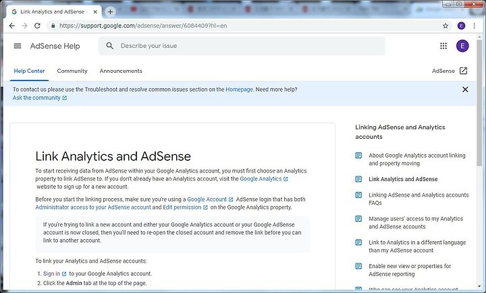The height and width of the screenshot is (293, 486).
Task: Open the Google Account link
Action: click(210, 199)
